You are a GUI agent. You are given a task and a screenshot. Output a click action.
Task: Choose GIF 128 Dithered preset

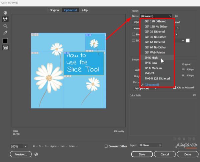click(155, 21)
